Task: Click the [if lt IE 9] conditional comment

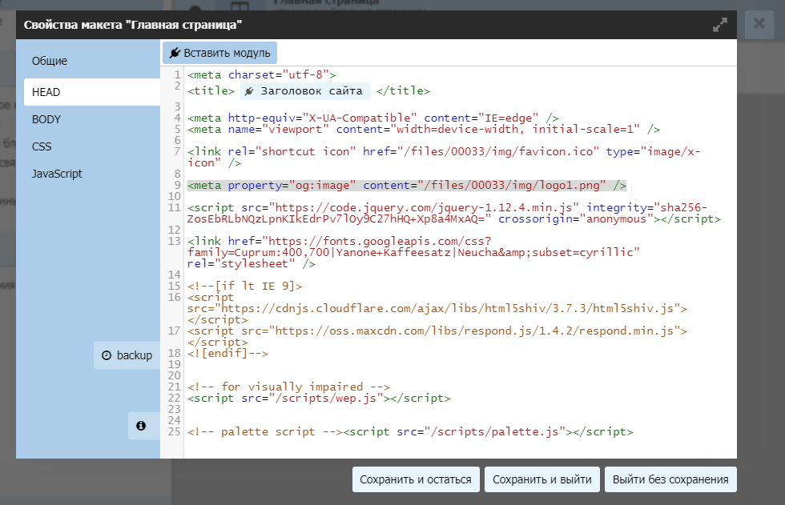Action: [x=245, y=286]
